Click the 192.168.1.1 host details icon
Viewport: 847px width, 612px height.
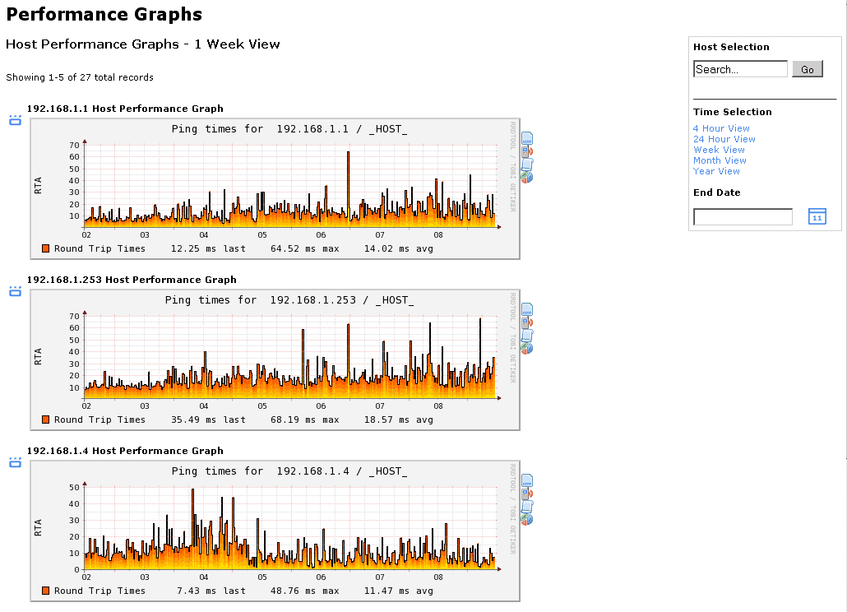click(x=527, y=138)
